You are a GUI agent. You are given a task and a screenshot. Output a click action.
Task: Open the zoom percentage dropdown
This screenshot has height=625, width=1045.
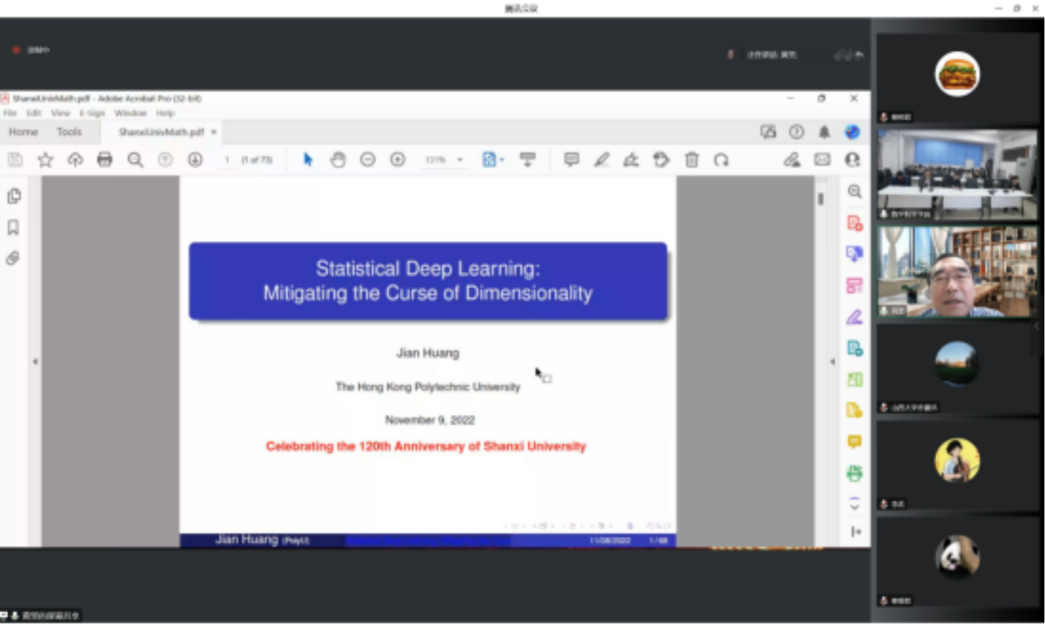460,160
